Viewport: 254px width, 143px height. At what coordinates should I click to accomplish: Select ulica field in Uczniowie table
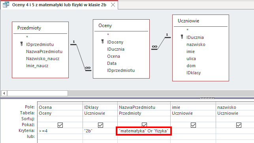(191, 59)
